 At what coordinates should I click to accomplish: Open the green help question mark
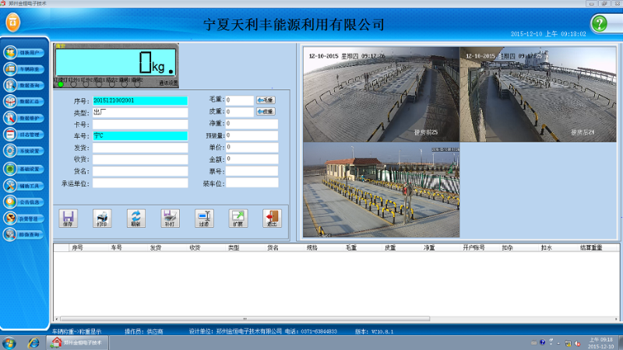598,23
